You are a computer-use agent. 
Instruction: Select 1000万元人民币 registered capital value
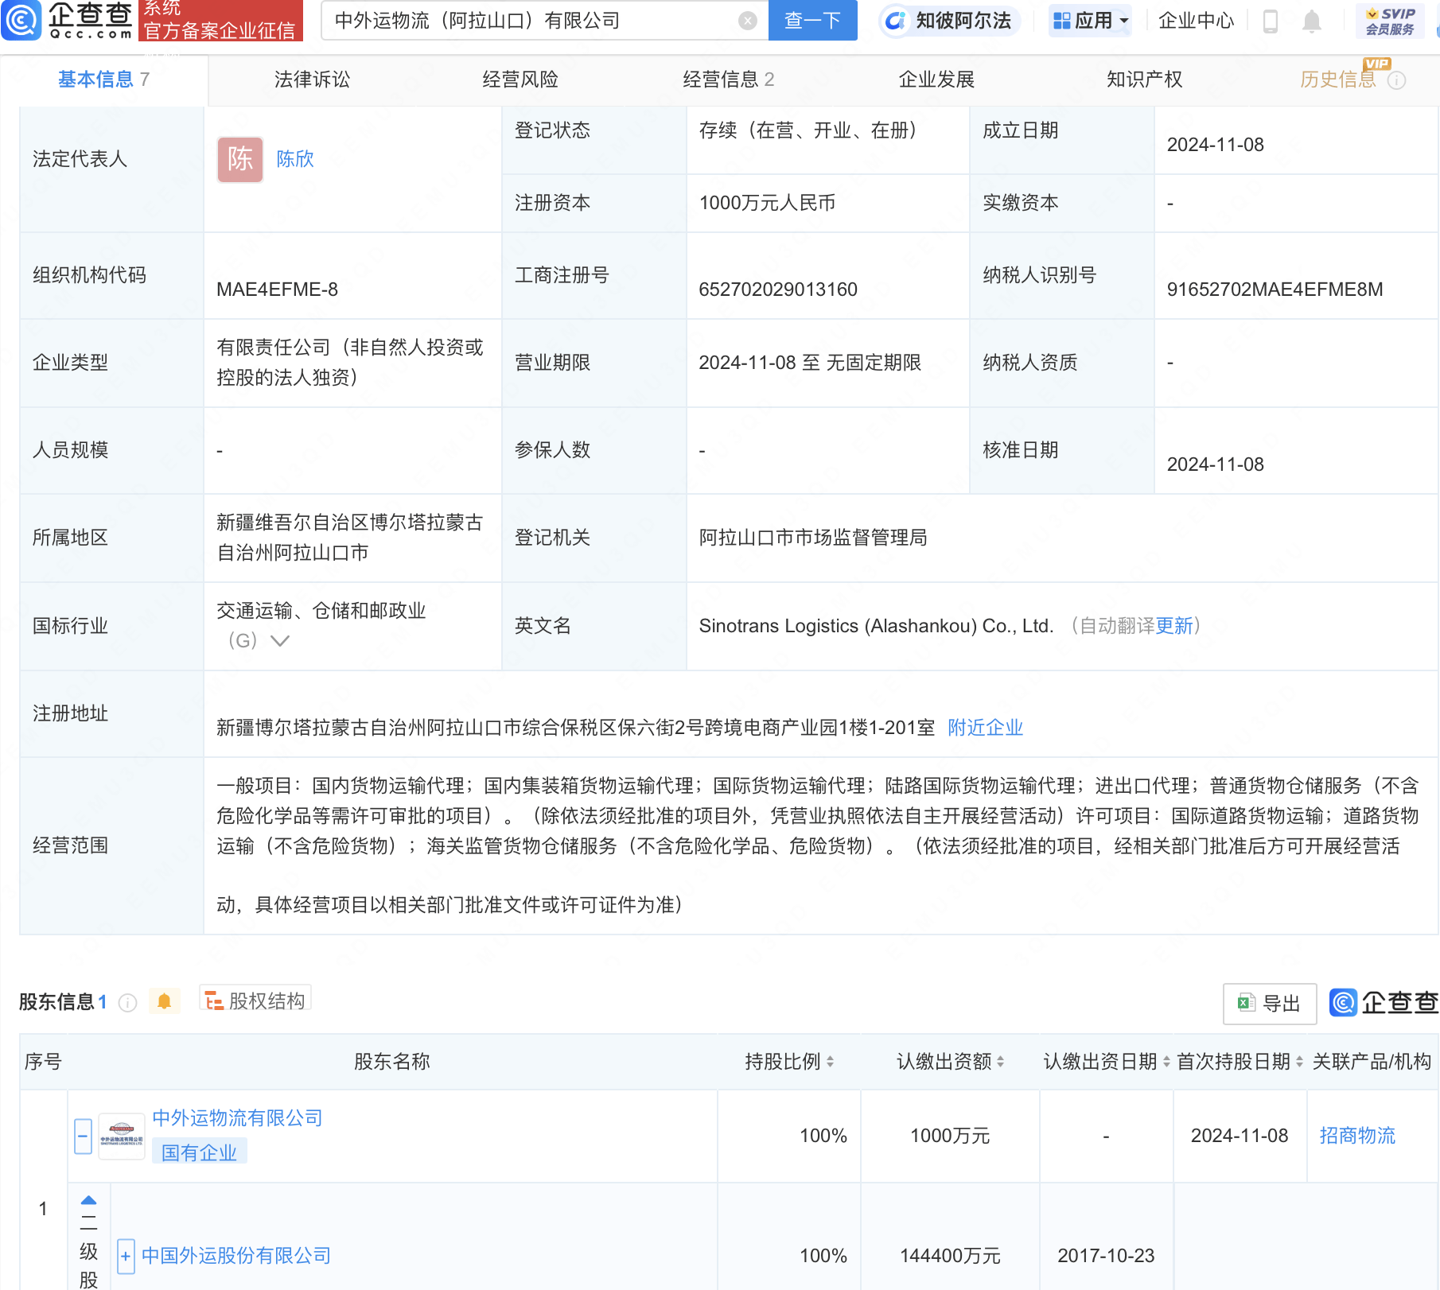[767, 203]
